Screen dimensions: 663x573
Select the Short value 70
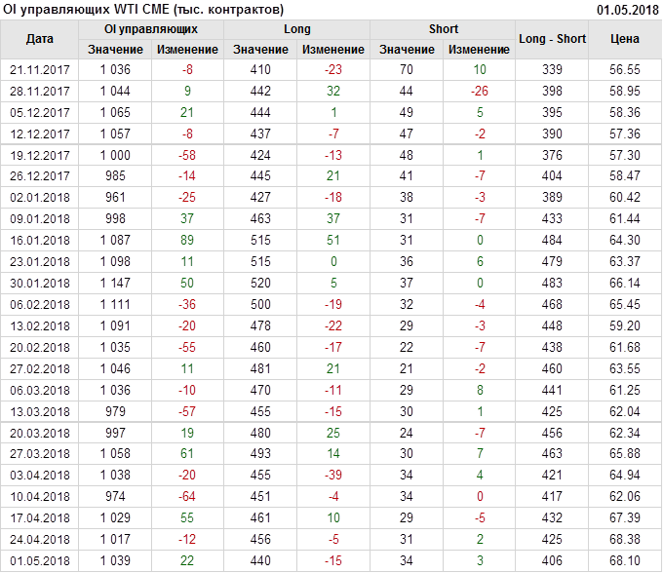407,70
